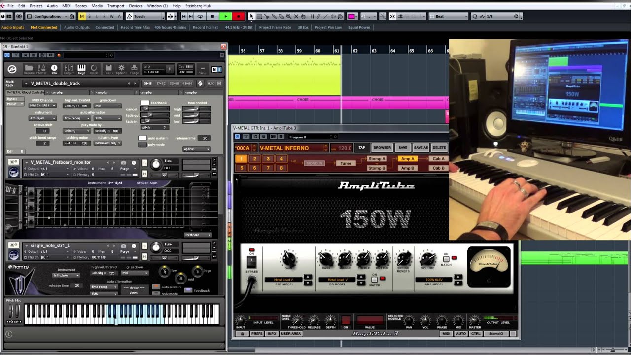This screenshot has width=631, height=355.
Task: Solo the V_METAL_fretboard_monitor instrument
Action: tap(144, 163)
